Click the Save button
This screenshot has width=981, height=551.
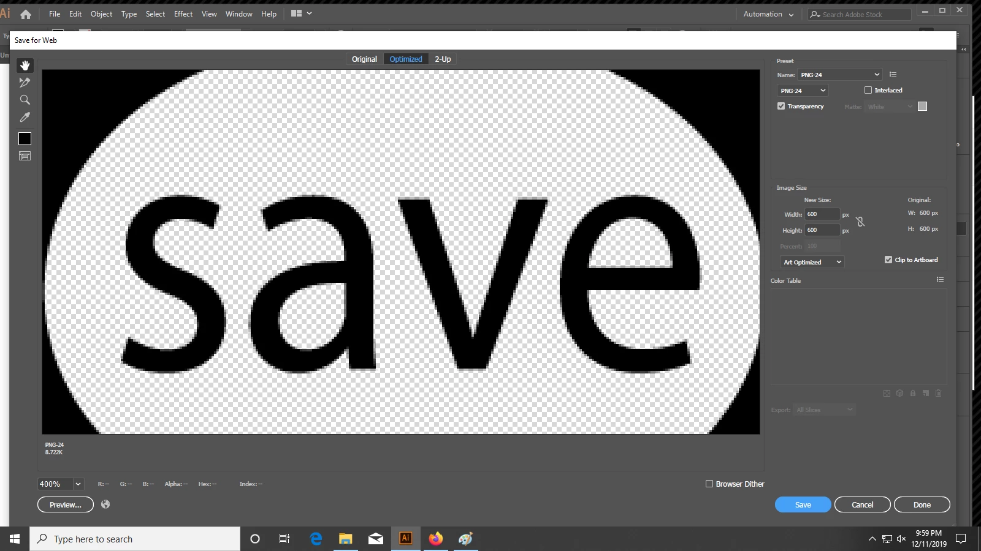(803, 504)
